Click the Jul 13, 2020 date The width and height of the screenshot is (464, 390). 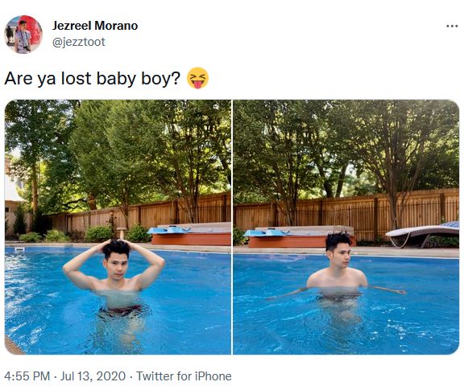93,376
